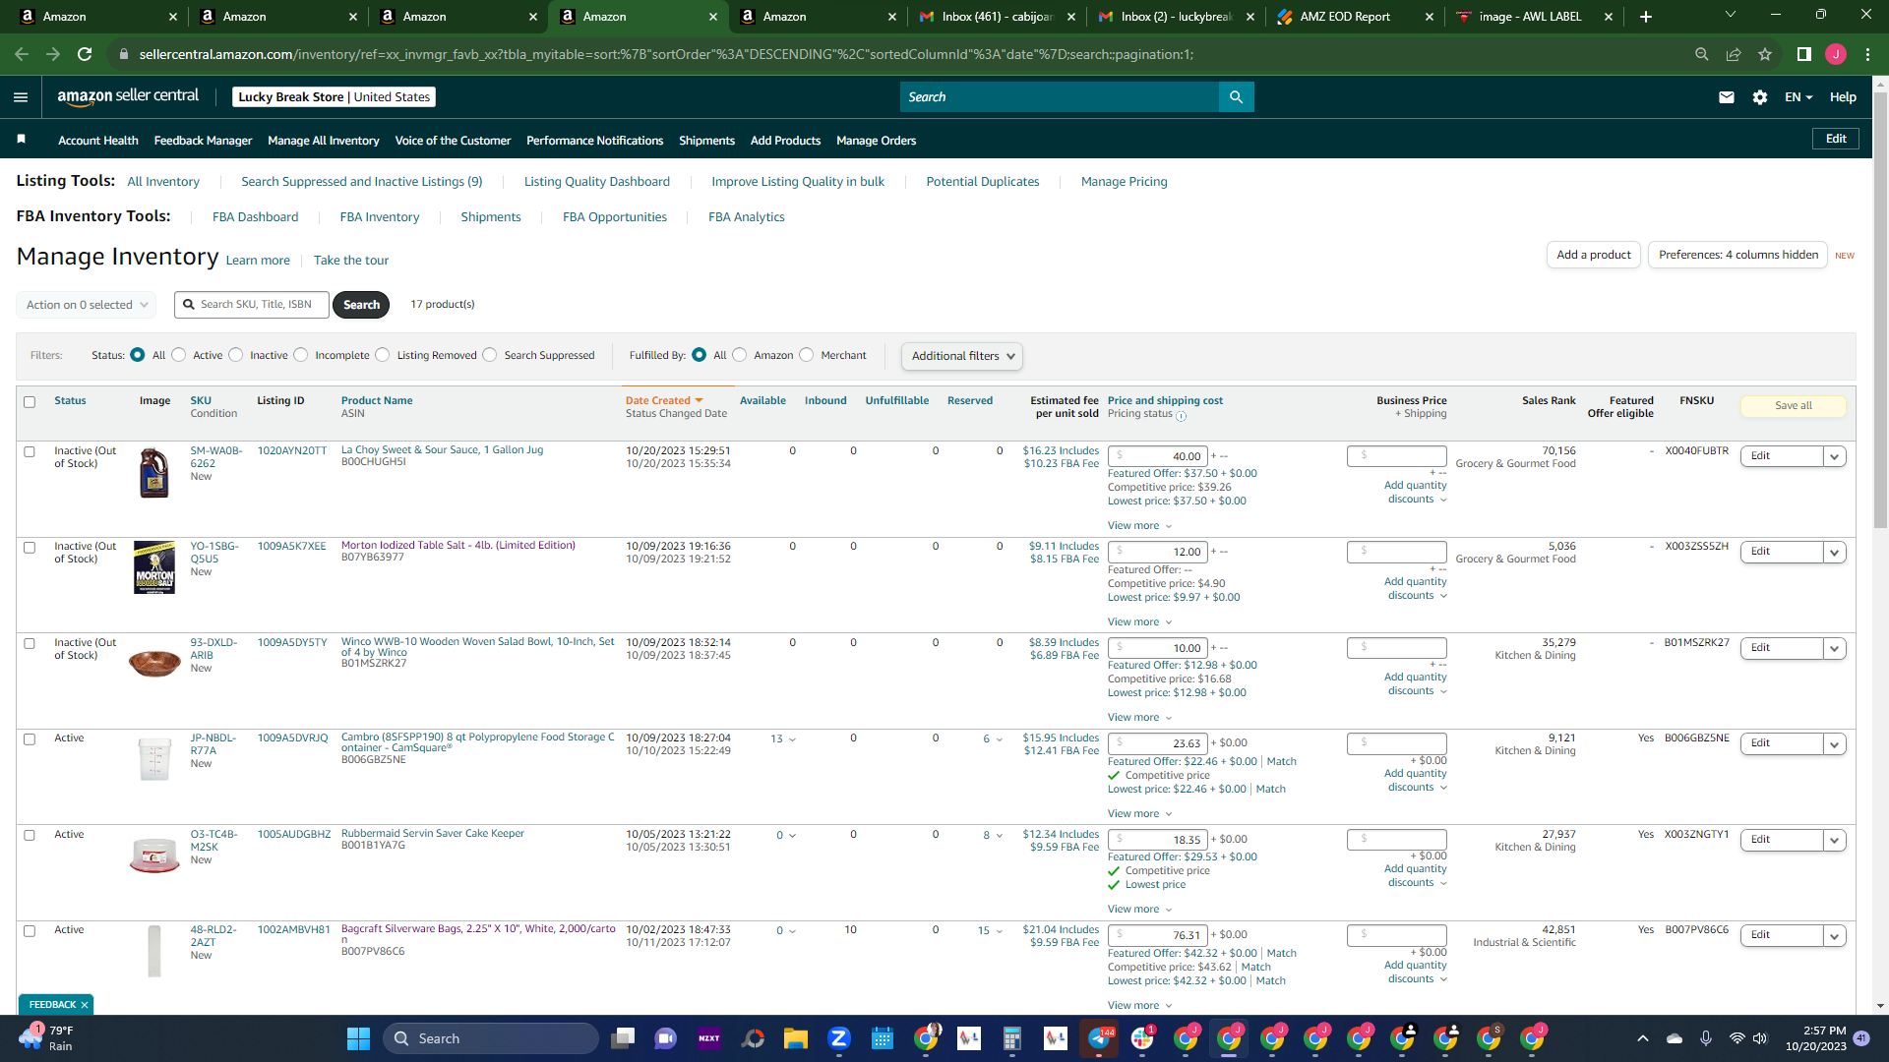Image resolution: width=1889 pixels, height=1062 pixels.
Task: Edit the 40.00 price field for La Choy
Action: [1157, 456]
